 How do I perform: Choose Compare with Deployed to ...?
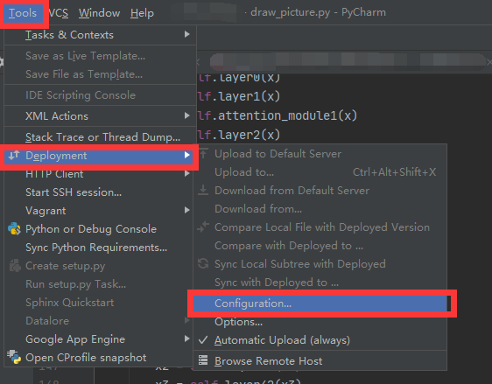320,246
